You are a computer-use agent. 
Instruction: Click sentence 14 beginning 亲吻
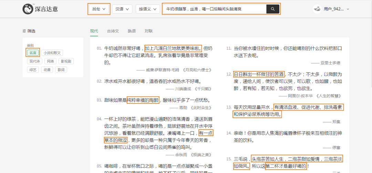point(288,136)
